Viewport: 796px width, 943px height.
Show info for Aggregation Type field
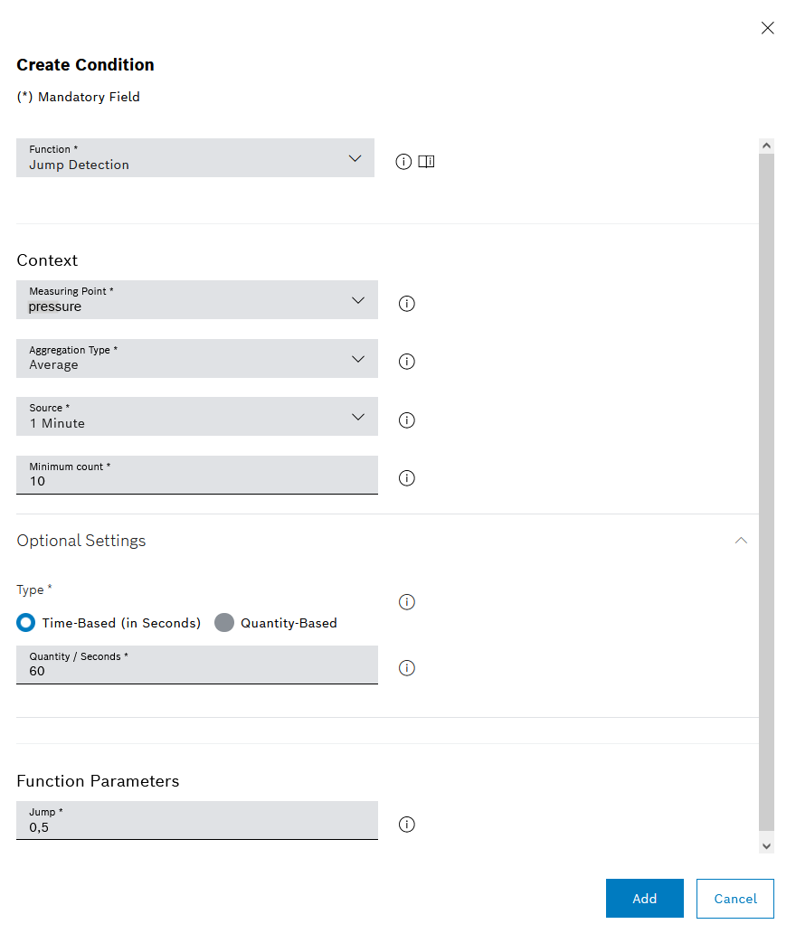407,362
